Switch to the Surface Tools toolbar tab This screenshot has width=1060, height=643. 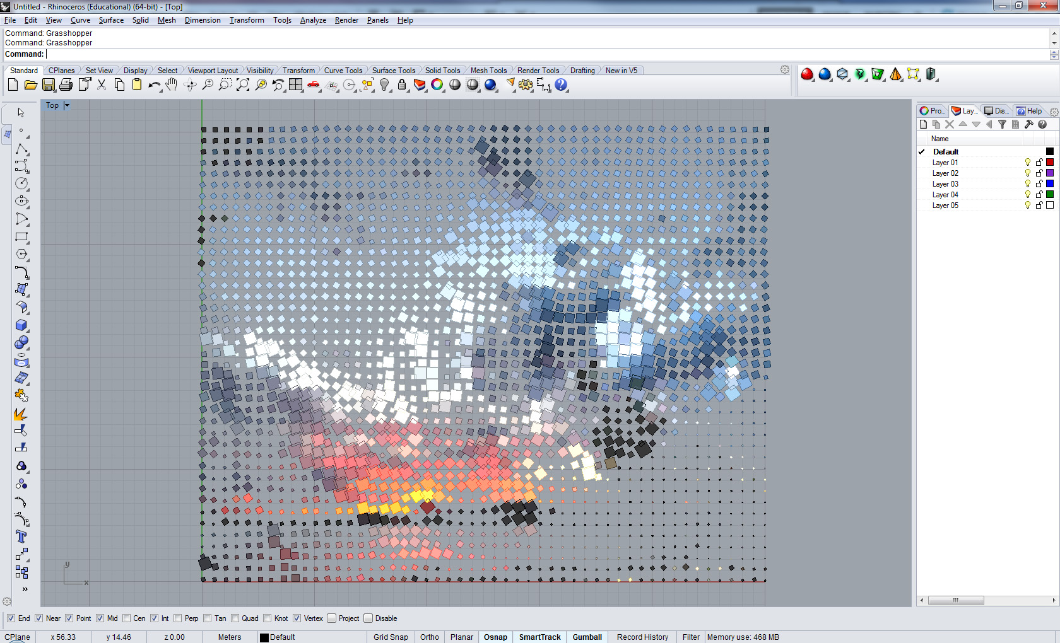tap(393, 71)
